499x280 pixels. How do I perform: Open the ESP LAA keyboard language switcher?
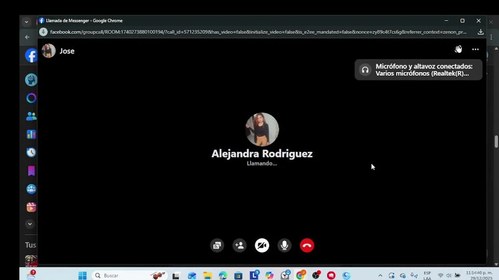point(427,275)
